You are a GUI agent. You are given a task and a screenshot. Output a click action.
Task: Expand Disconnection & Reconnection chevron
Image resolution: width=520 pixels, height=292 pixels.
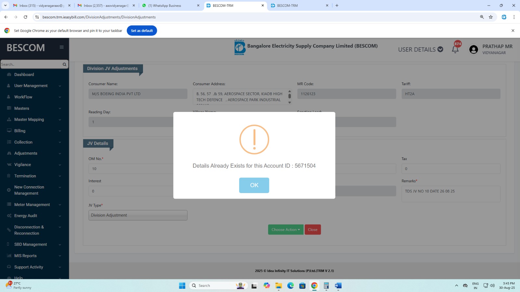pos(60,227)
